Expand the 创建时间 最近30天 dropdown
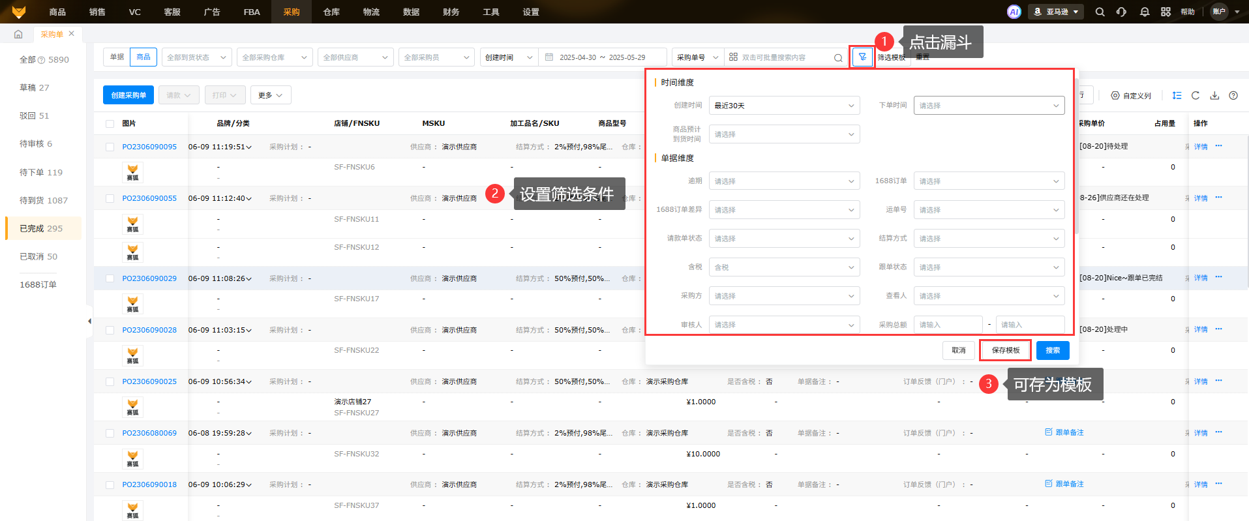The height and width of the screenshot is (521, 1249). pyautogui.click(x=784, y=106)
